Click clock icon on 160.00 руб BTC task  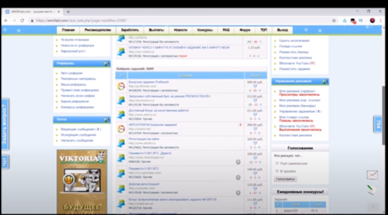tap(238, 162)
